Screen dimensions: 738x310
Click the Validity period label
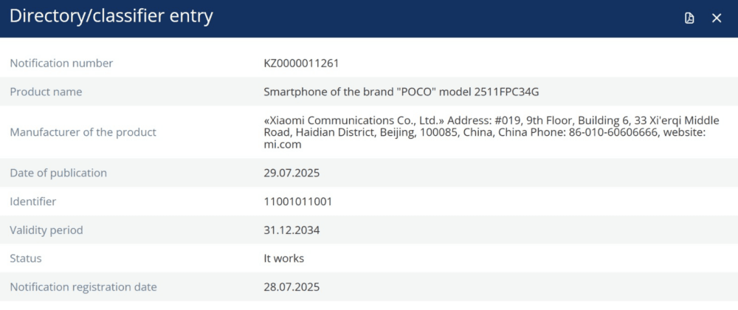tap(46, 230)
